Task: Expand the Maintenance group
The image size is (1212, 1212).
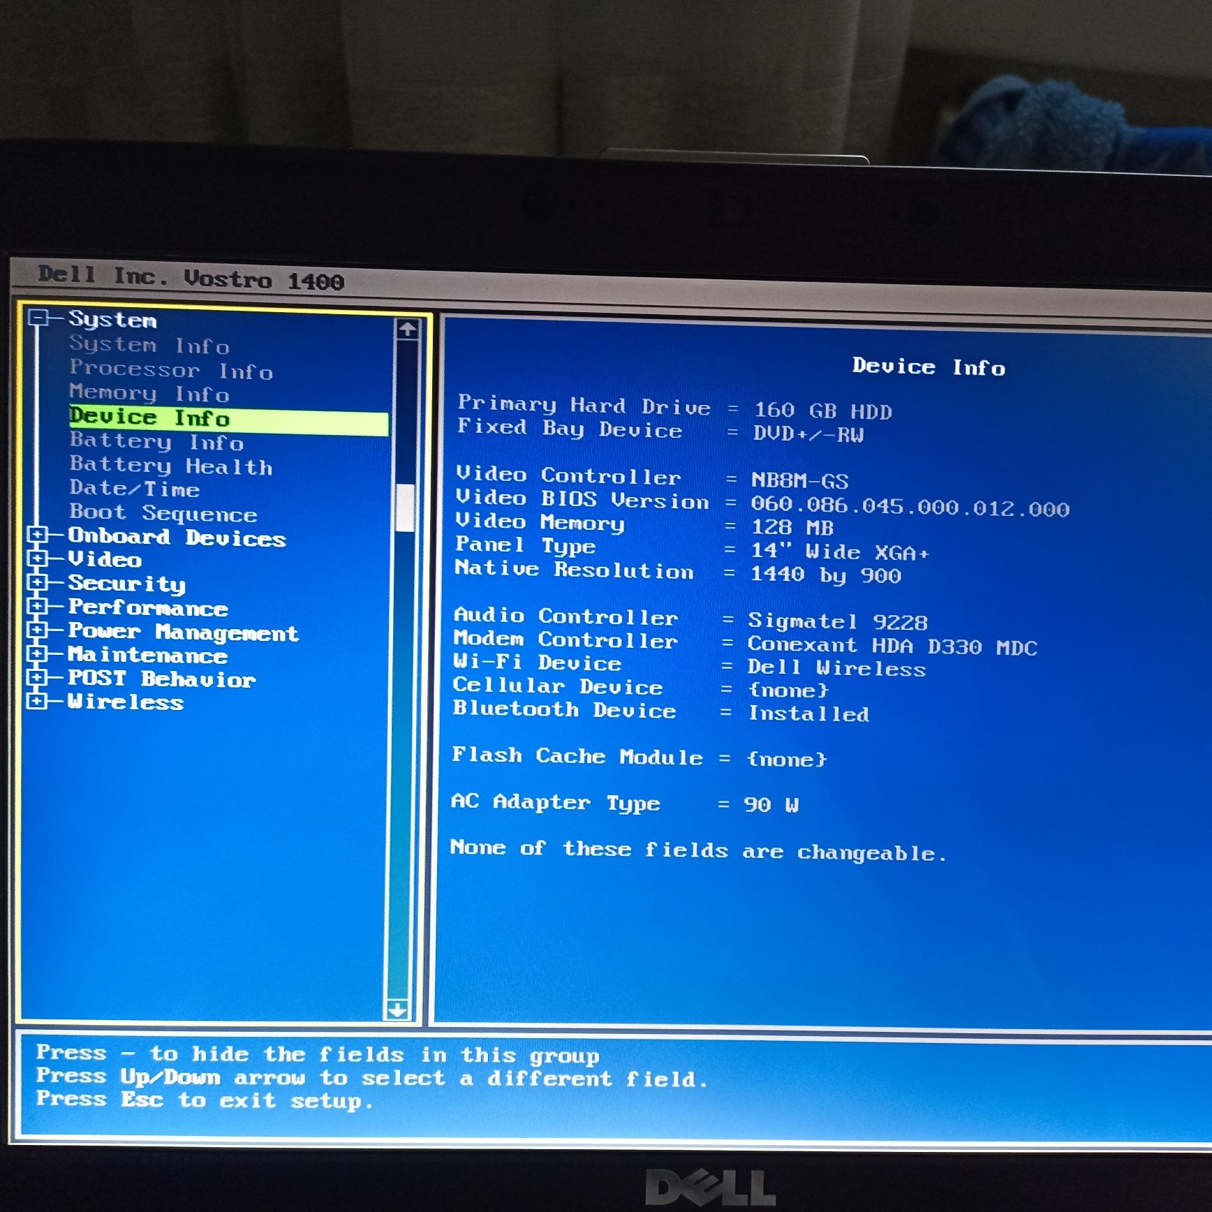Action: [38, 654]
